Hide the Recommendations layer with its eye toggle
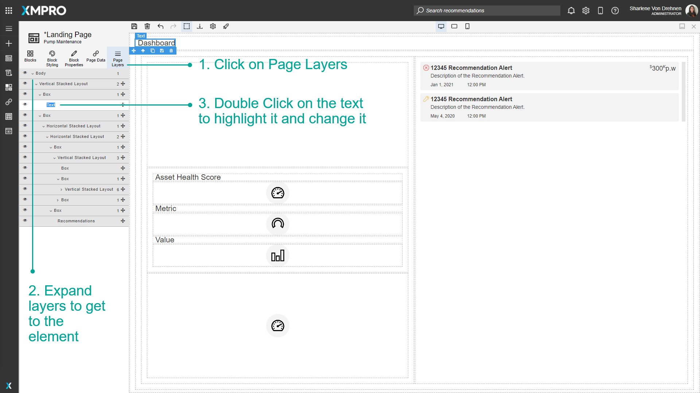This screenshot has height=393, width=700. pyautogui.click(x=25, y=220)
